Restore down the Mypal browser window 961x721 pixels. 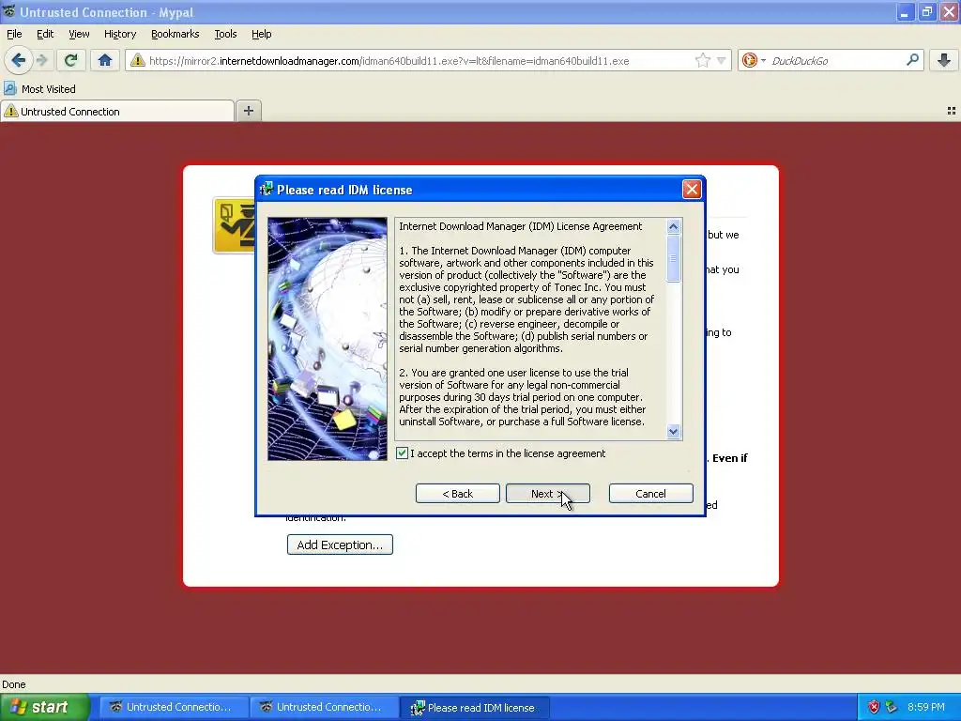pos(926,11)
